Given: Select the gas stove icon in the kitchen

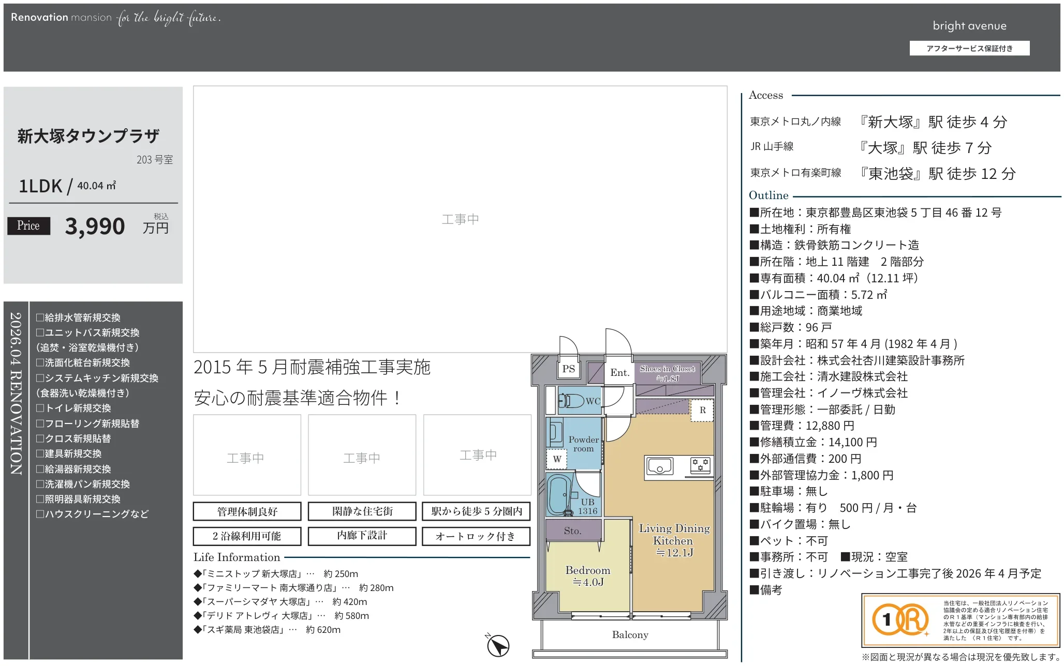Looking at the screenshot, I should [701, 464].
